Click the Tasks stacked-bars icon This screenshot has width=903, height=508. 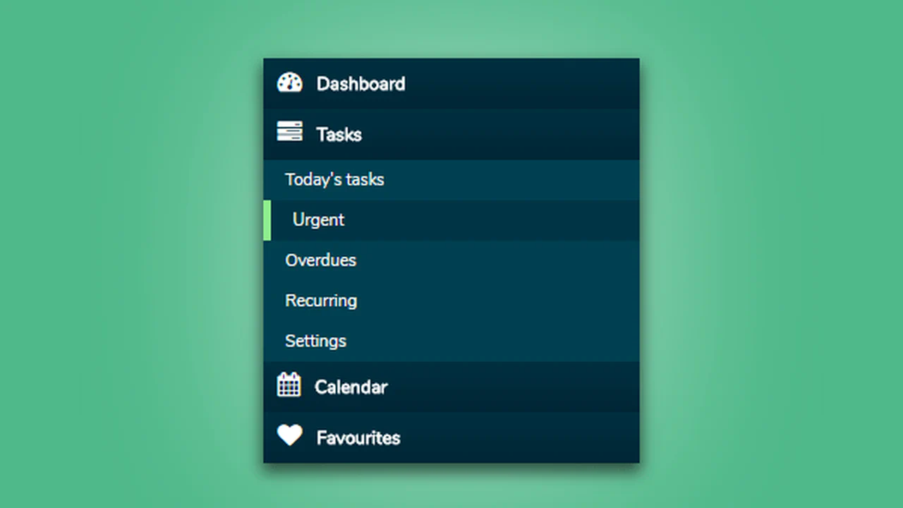[x=289, y=131]
